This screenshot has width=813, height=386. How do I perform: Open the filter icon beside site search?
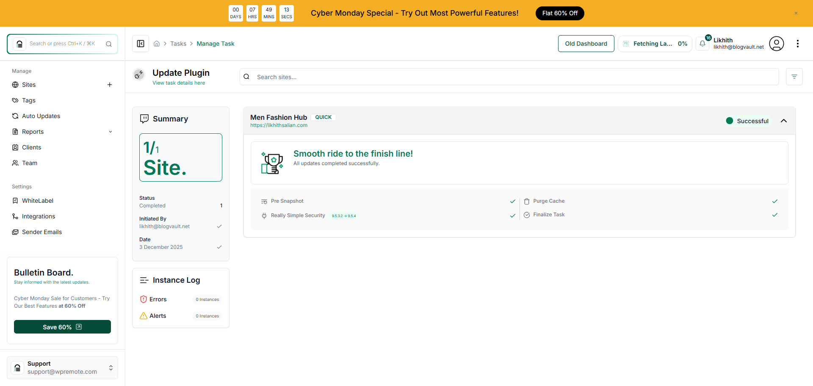tap(794, 77)
